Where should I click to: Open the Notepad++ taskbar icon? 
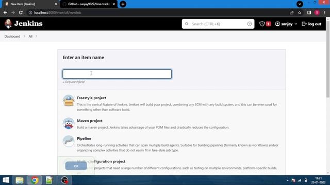[x=49, y=180]
